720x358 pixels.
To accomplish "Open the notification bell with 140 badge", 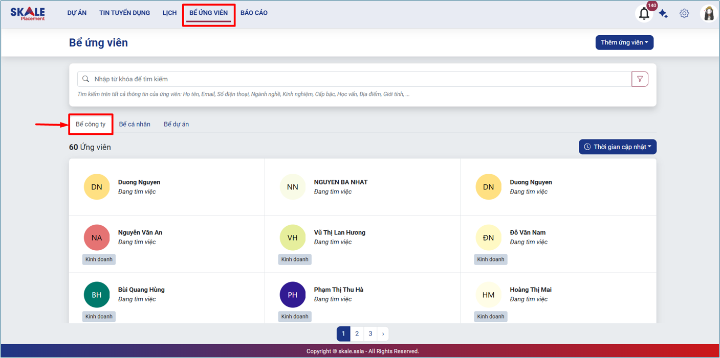I will 644,14.
